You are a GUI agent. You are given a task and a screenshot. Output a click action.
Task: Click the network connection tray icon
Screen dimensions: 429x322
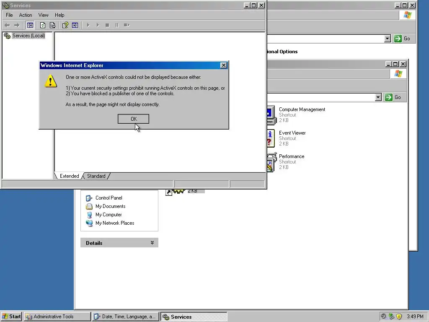pyautogui.click(x=391, y=317)
